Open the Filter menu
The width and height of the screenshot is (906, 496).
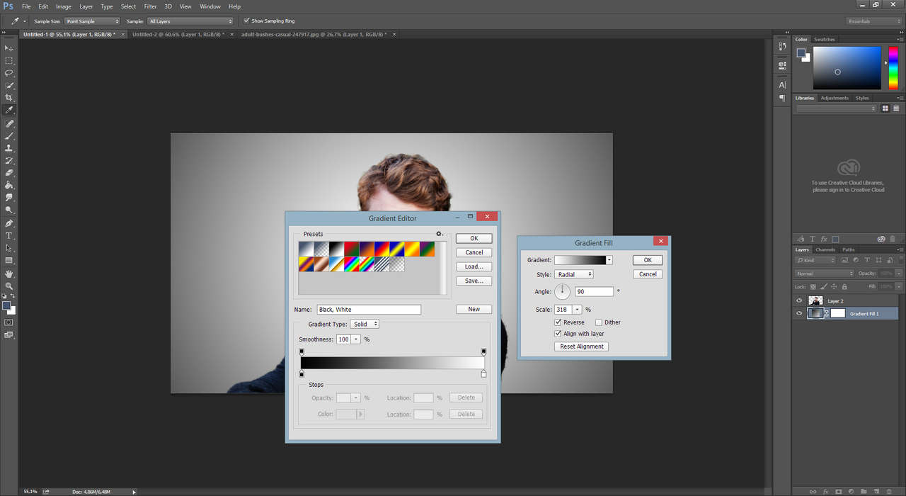150,6
